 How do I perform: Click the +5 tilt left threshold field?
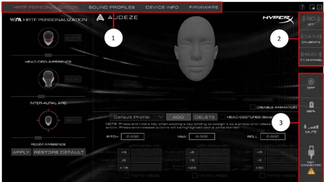(x=260, y=152)
